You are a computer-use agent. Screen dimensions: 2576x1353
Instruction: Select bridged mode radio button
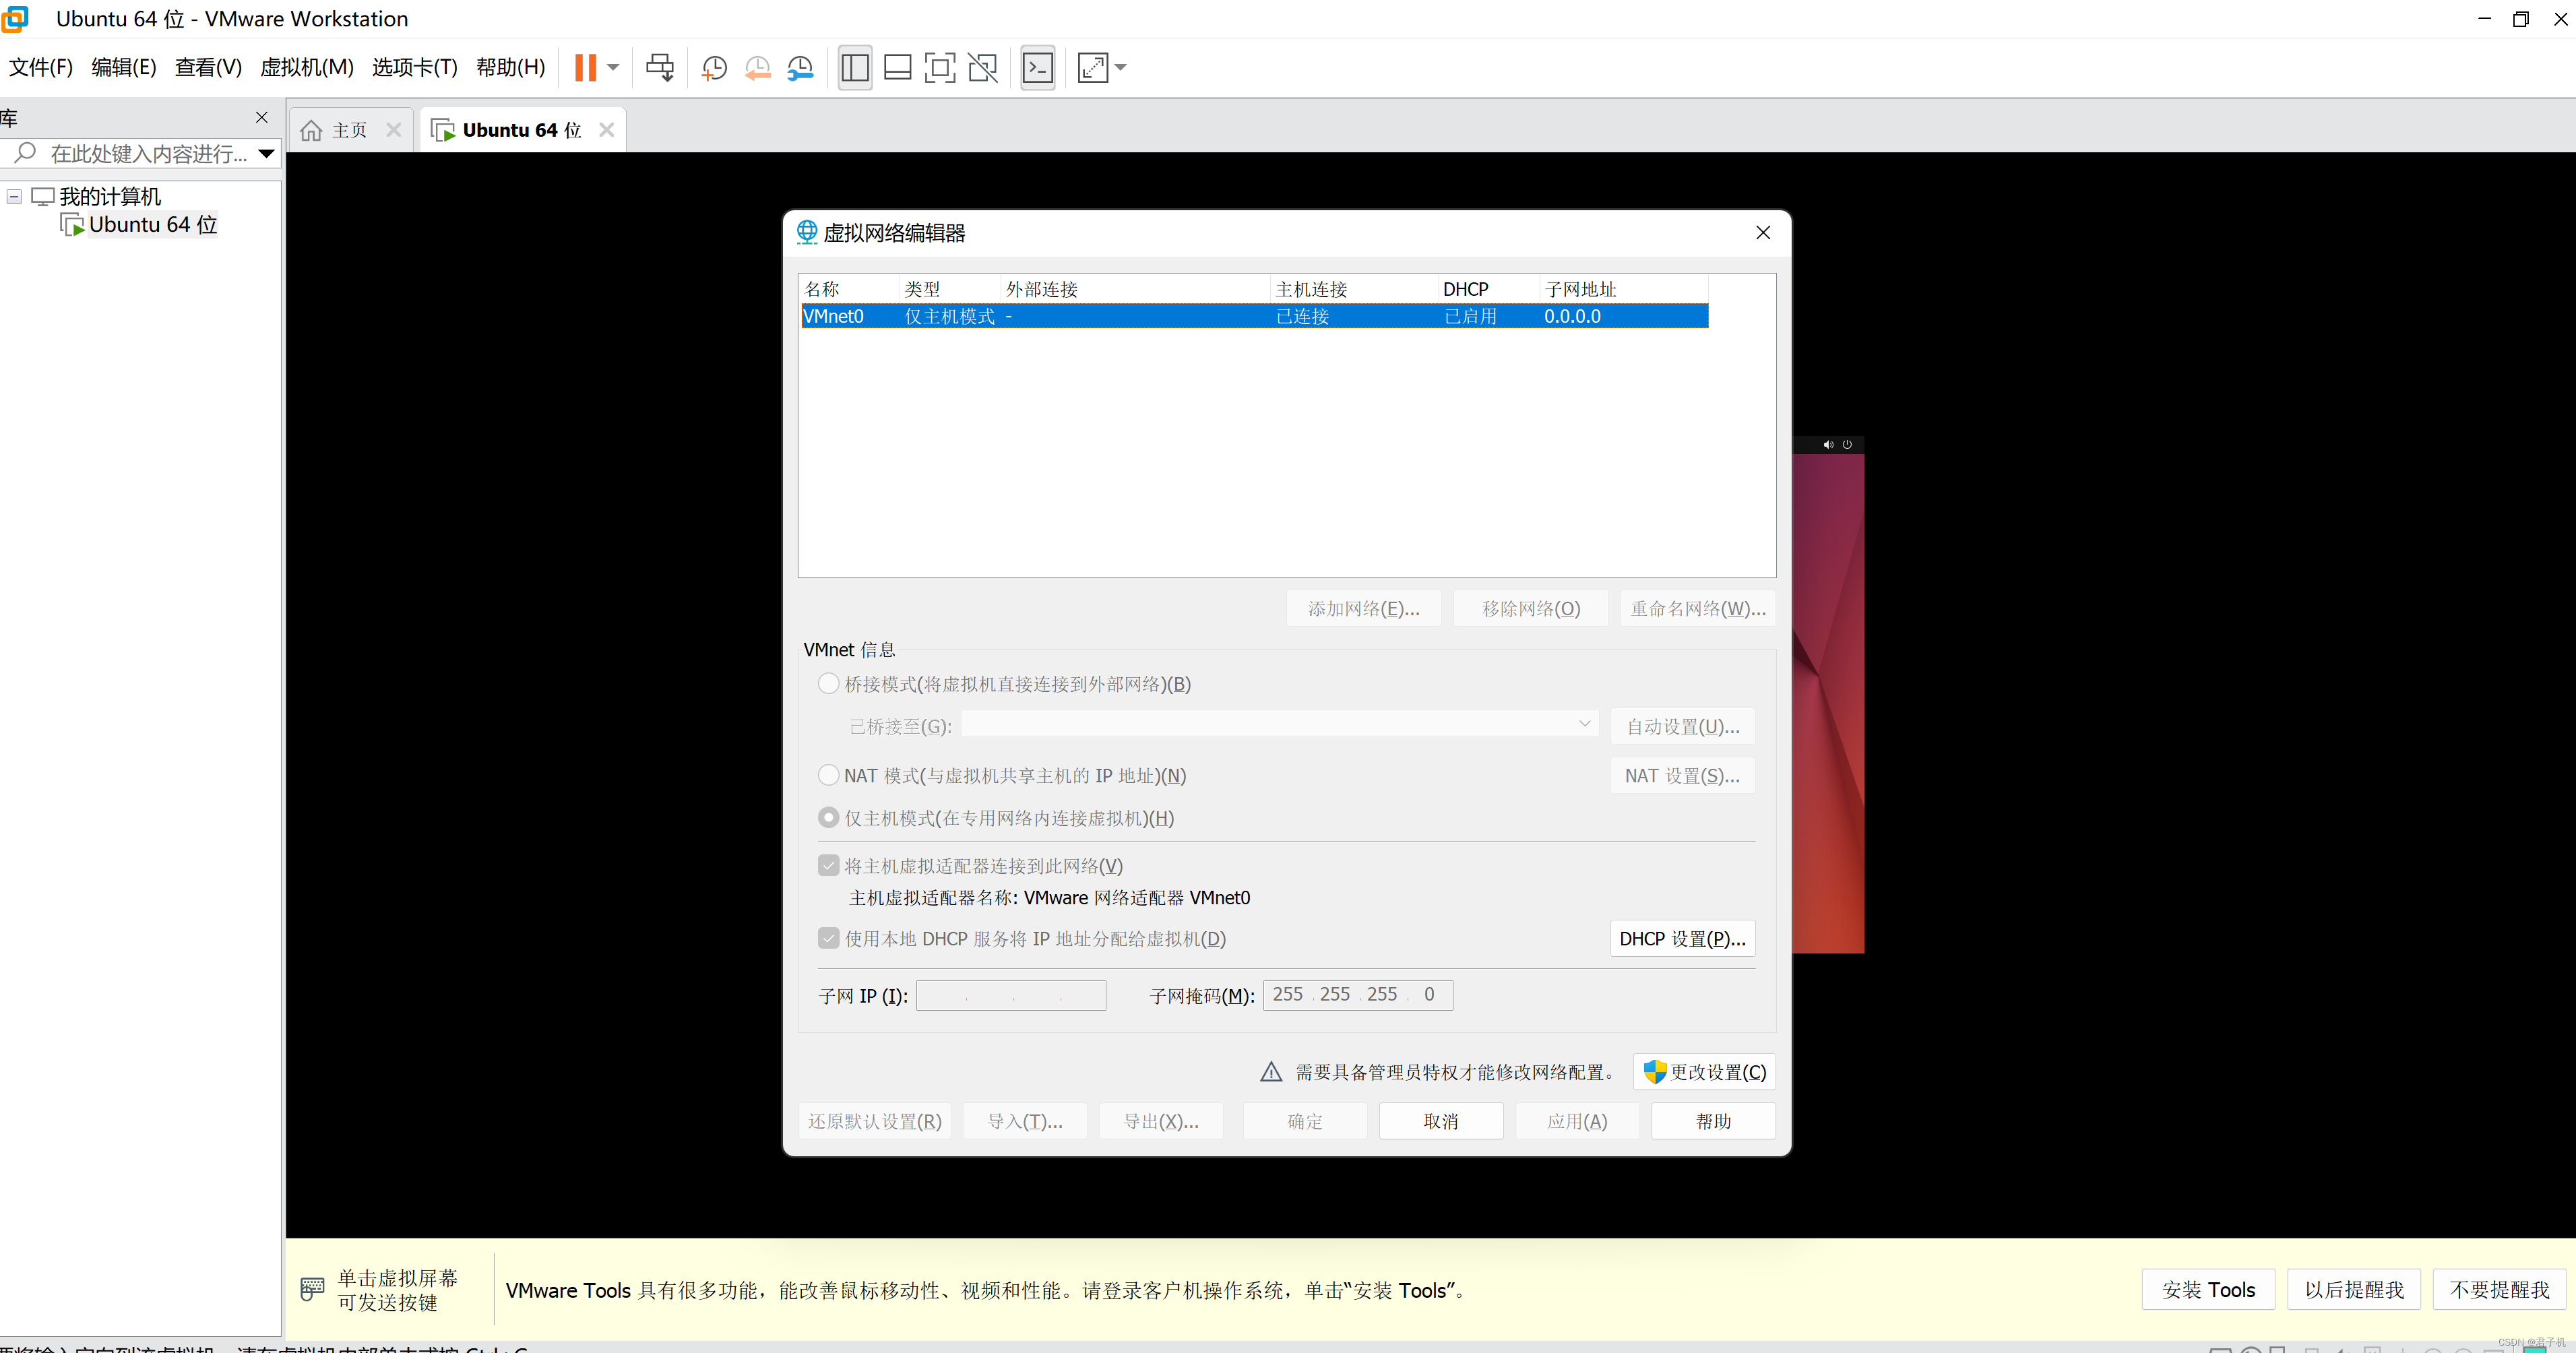[828, 684]
